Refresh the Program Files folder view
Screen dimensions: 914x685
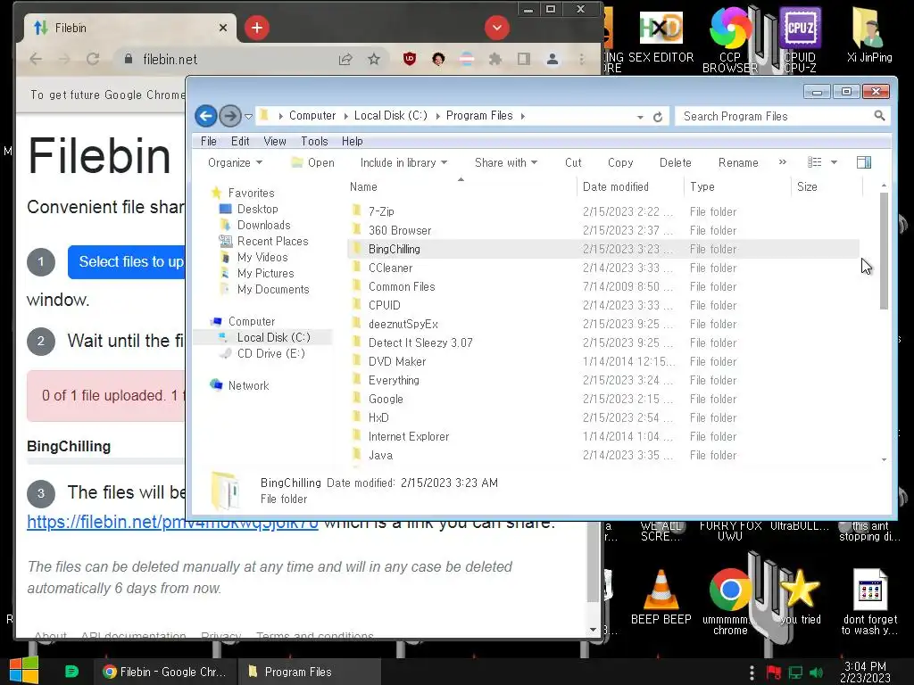(658, 117)
